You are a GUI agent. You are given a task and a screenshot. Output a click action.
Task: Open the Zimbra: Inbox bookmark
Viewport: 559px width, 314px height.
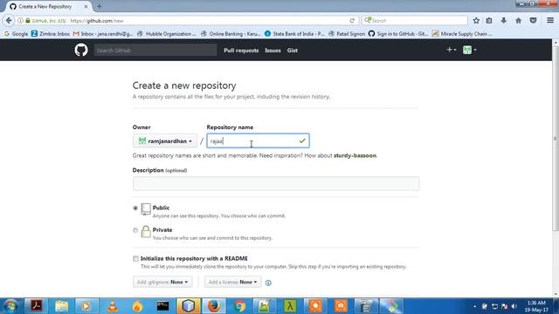coord(51,34)
